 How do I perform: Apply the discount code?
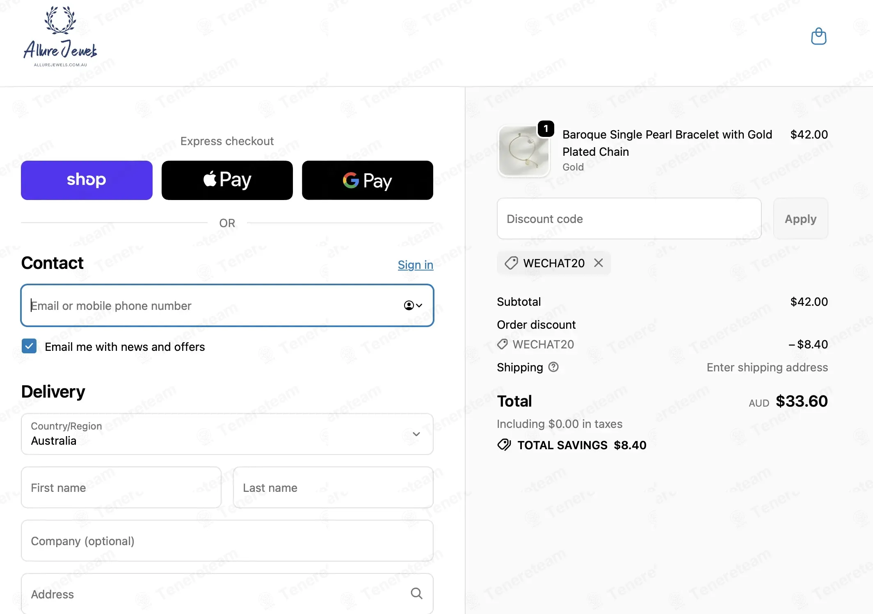pos(800,218)
